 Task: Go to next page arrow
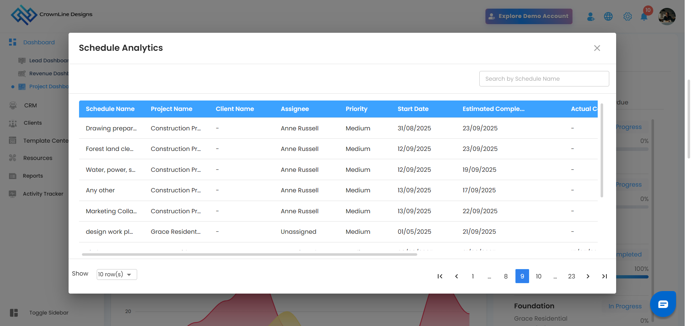click(x=588, y=276)
